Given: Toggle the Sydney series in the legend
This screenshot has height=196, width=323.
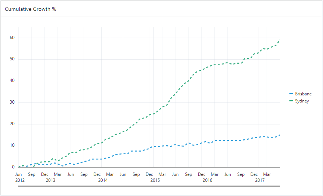Looking at the screenshot, I should click(302, 101).
